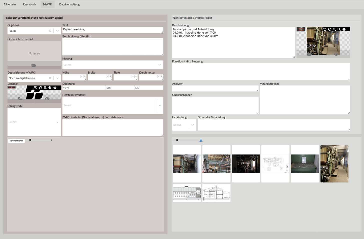The image size is (364, 239).
Task: Switch to the Raumbuch tab
Action: [x=29, y=4]
